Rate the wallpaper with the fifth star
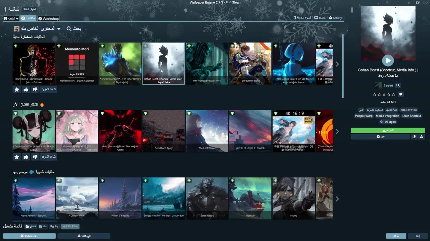The image size is (430, 241). point(393,94)
